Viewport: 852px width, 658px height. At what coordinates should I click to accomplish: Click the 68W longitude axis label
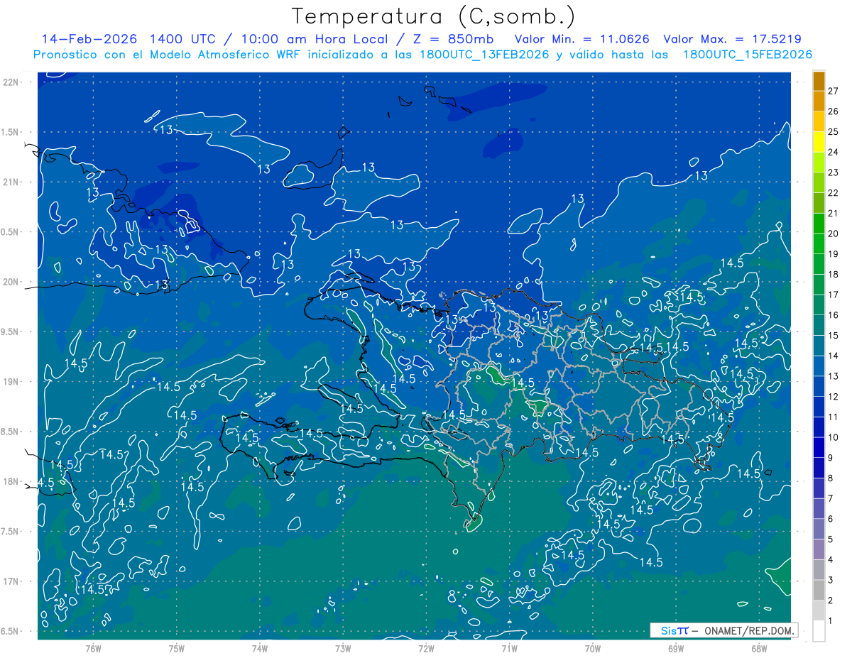point(759,649)
